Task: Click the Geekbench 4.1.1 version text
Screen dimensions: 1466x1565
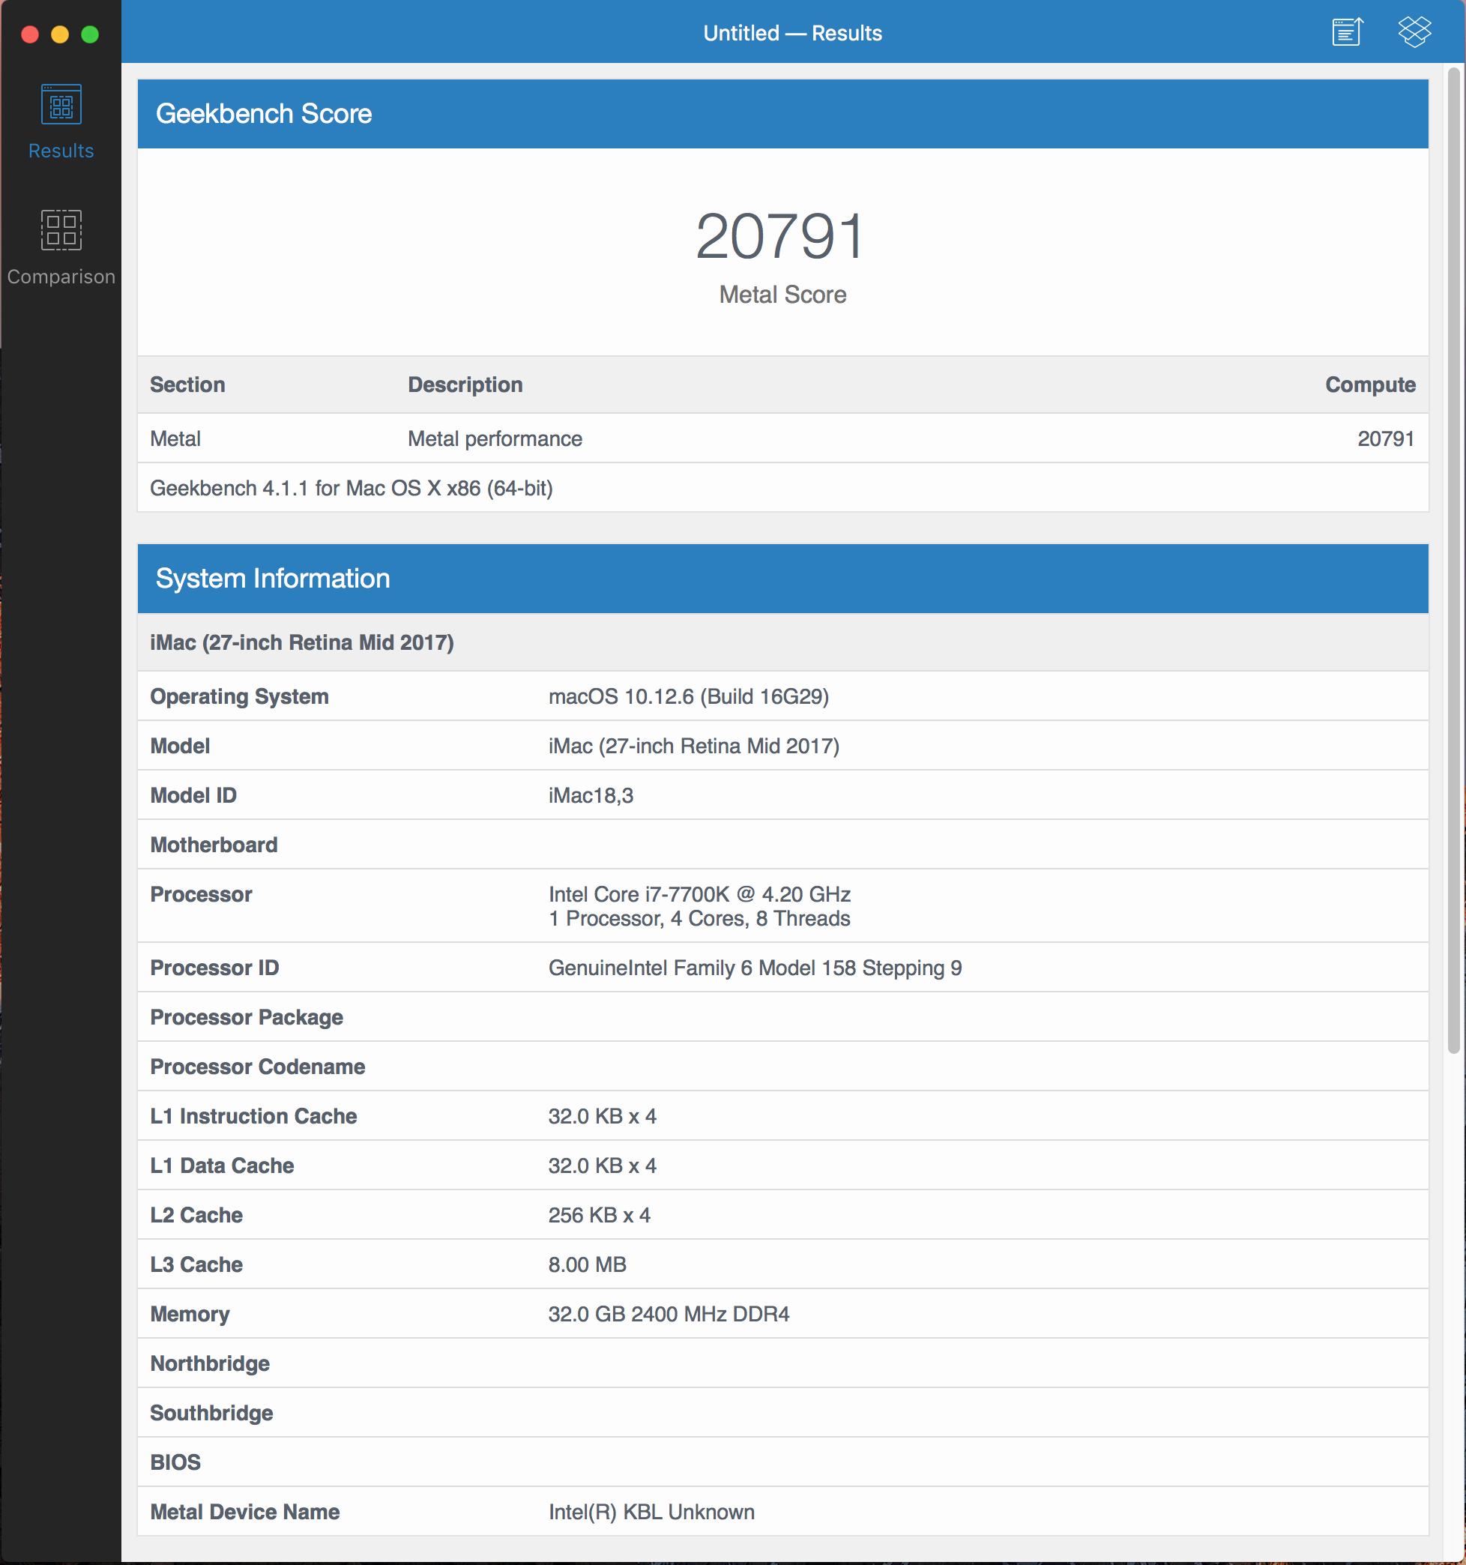Action: (352, 488)
